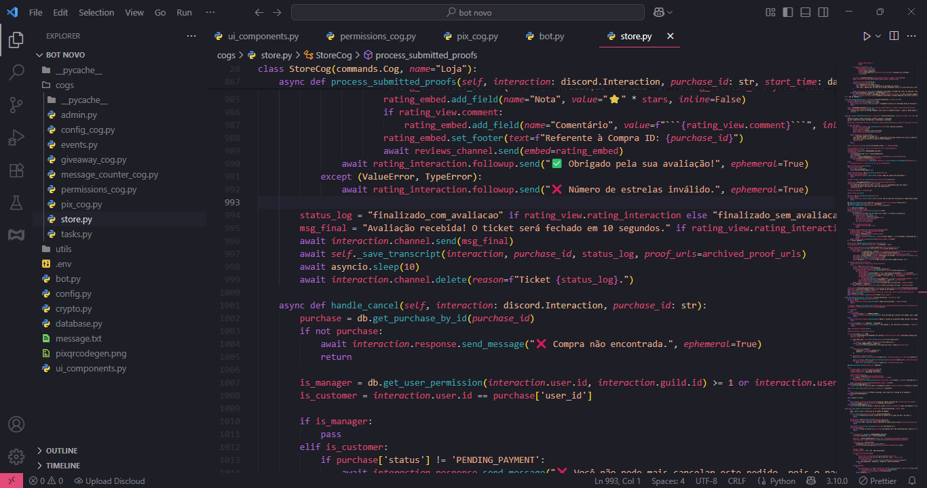Open editor More Actions menu
The width and height of the screenshot is (927, 488).
pyautogui.click(x=912, y=36)
